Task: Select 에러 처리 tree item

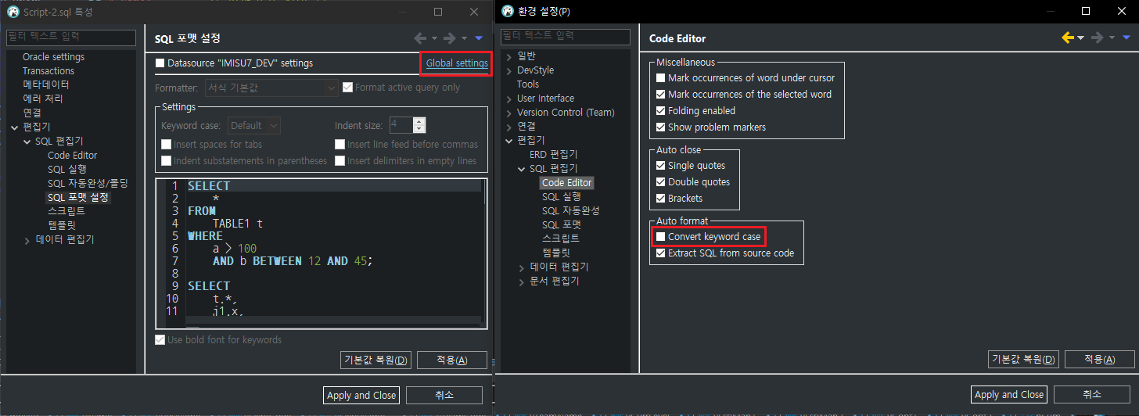Action: 42,99
